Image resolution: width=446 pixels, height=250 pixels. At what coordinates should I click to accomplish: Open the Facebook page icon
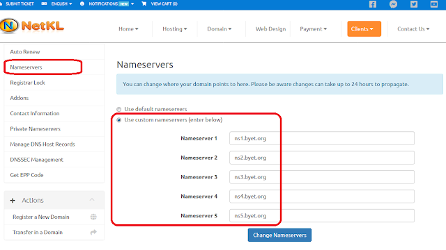click(x=373, y=4)
